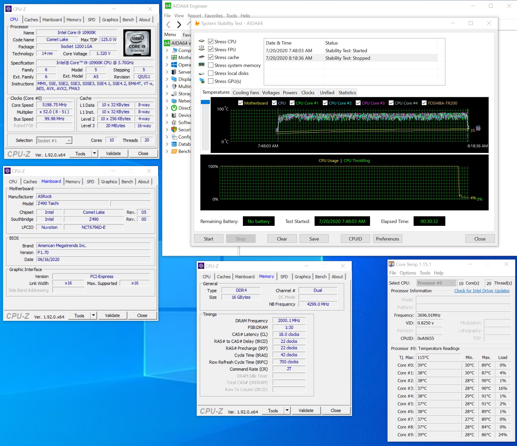
Task: Toggle the Motherboard temperature graph checkbox
Action: (x=241, y=103)
